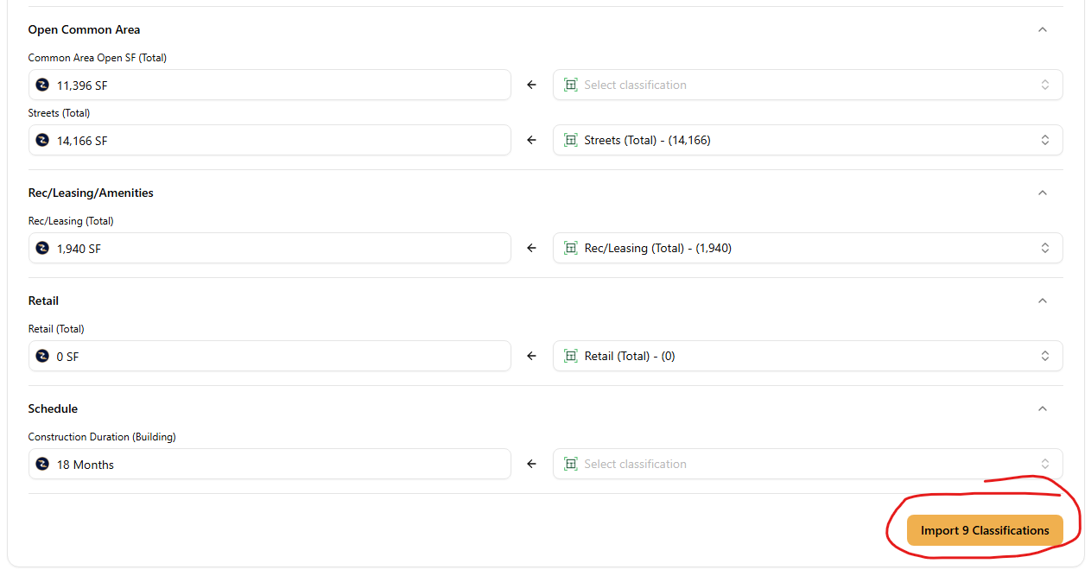Collapse the Retail section chevron
The image size is (1091, 576).
[x=1042, y=301]
